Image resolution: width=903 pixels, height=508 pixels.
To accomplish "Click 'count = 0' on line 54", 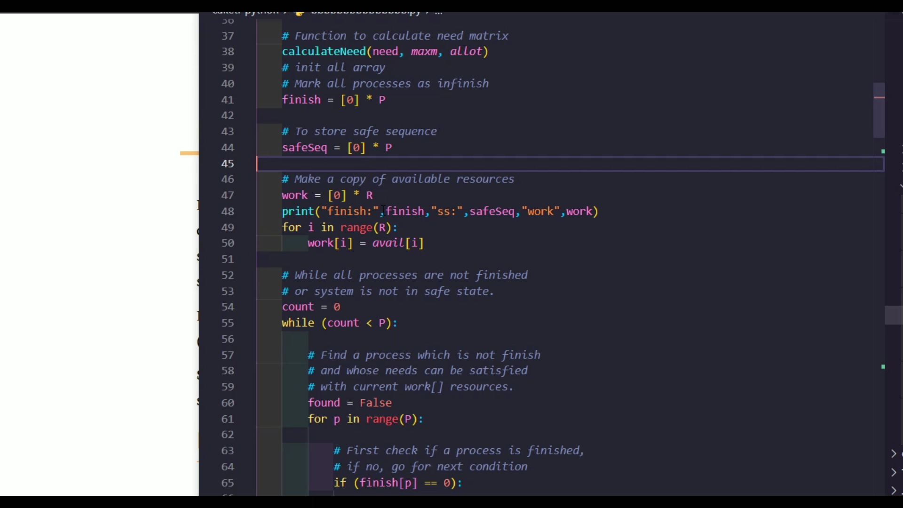I will pos(311,307).
